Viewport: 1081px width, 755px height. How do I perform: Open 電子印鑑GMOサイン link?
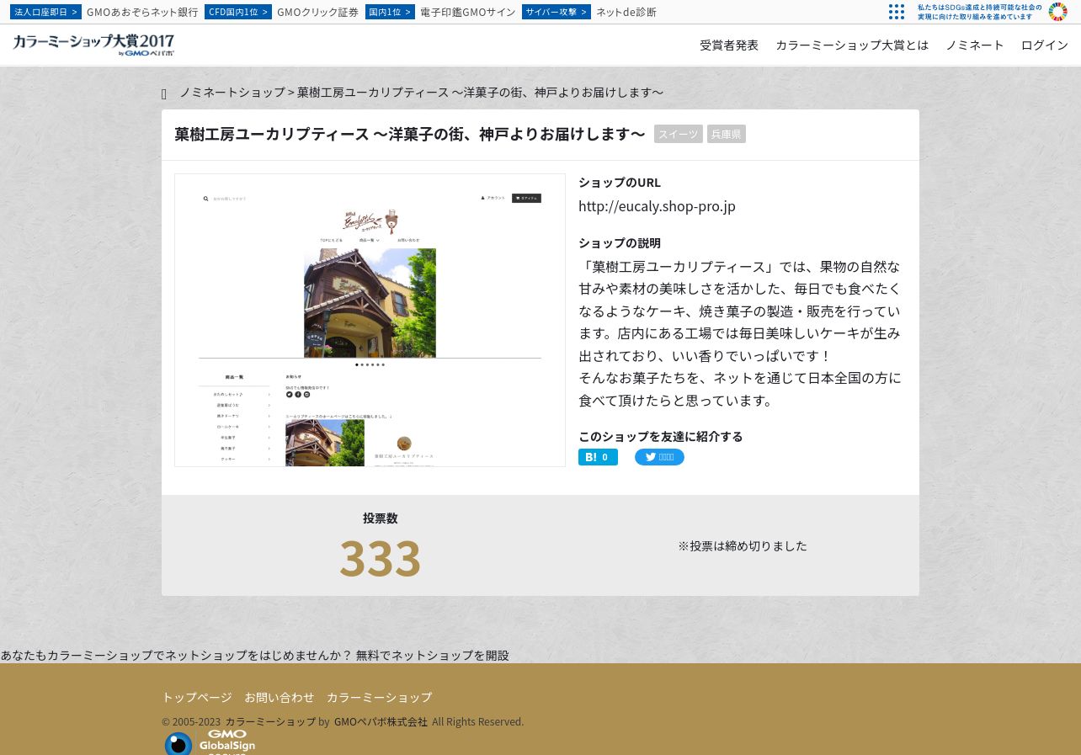tap(468, 12)
